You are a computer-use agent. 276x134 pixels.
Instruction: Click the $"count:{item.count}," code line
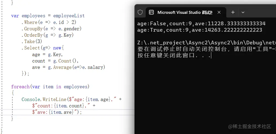[64, 106]
